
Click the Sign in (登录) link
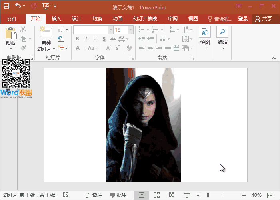pos(243,19)
